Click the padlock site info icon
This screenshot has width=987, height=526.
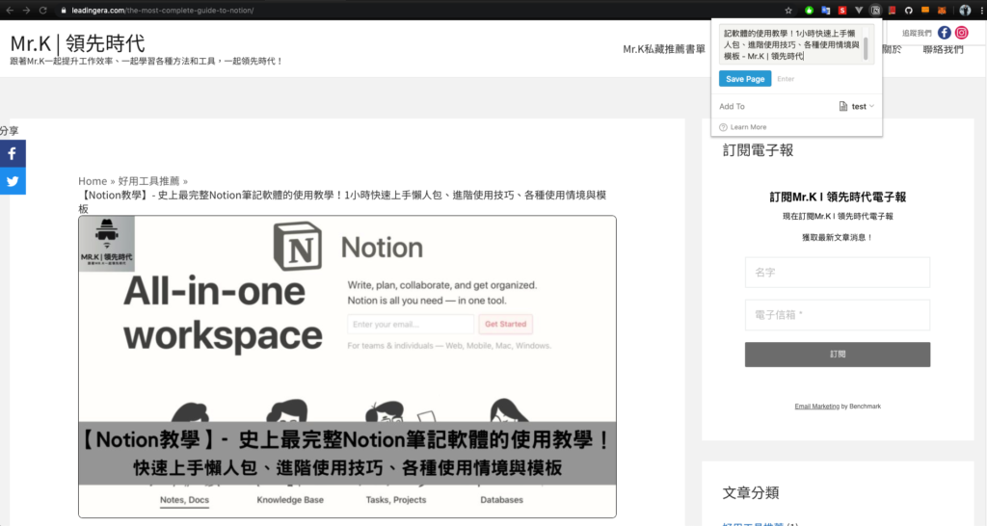coord(63,10)
